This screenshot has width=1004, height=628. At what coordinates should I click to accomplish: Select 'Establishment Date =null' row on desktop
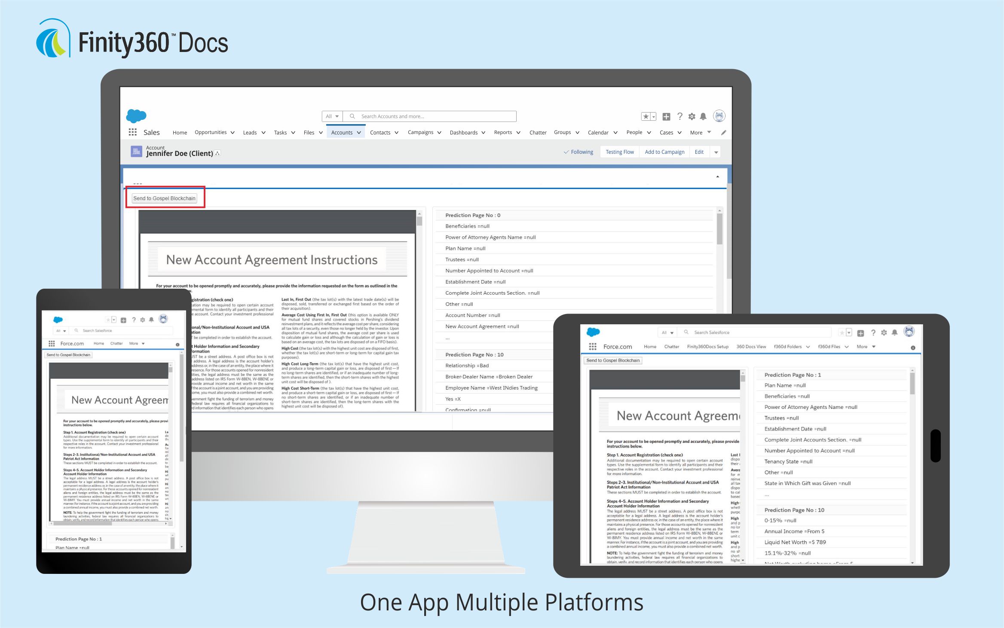click(574, 282)
